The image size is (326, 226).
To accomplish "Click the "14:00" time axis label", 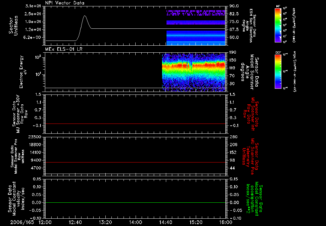I will pyautogui.click(x=136, y=222).
